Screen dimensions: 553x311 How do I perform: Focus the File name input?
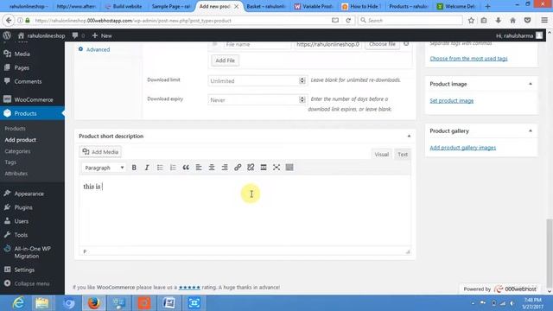pos(257,44)
